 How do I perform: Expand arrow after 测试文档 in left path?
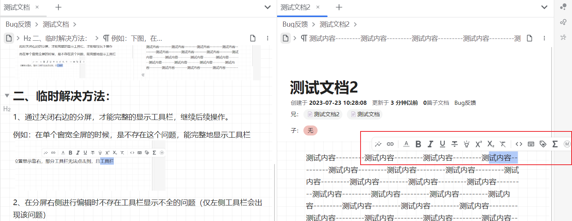point(75,24)
